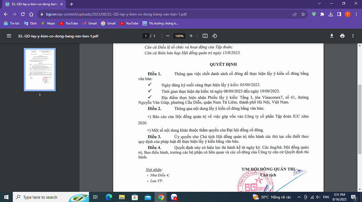
Task: Zoom in the PDF document
Action: pos(191,36)
